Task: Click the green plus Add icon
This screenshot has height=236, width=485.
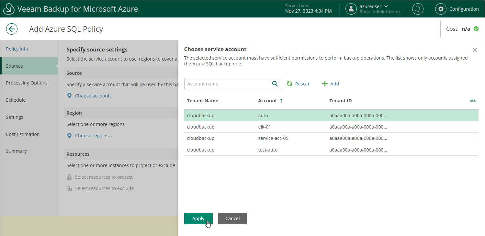Action: (x=325, y=84)
